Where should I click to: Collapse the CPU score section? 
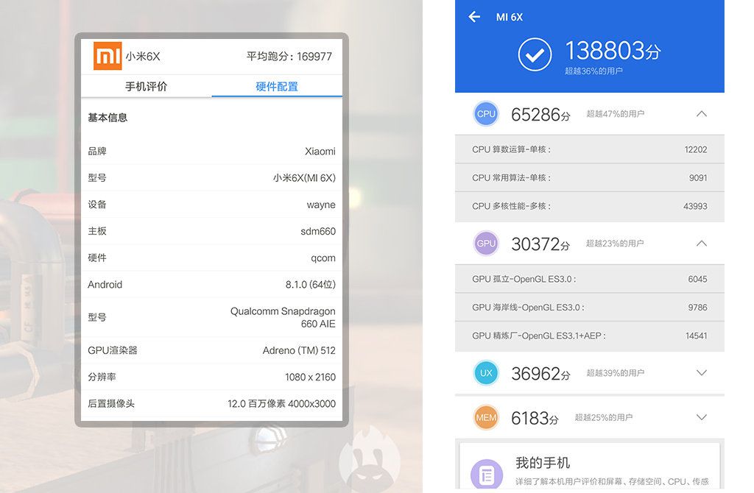point(702,114)
